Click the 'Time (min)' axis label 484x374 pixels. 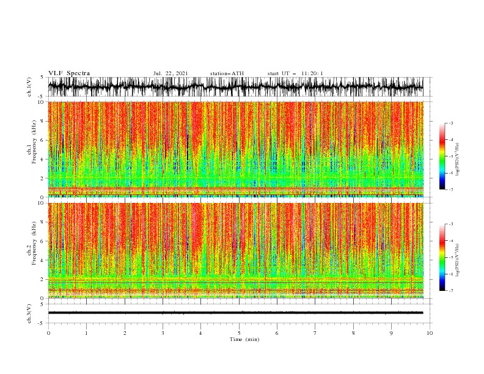click(x=244, y=339)
